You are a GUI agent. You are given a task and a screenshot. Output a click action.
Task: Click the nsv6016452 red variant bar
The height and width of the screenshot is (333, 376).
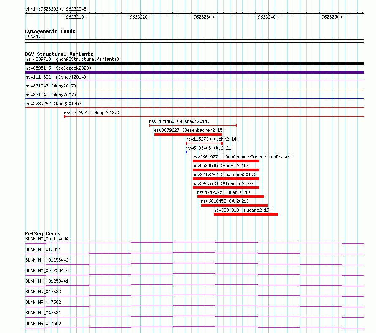pyautogui.click(x=234, y=205)
